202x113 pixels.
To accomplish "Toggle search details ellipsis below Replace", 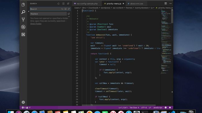I will click(x=69, y=17).
